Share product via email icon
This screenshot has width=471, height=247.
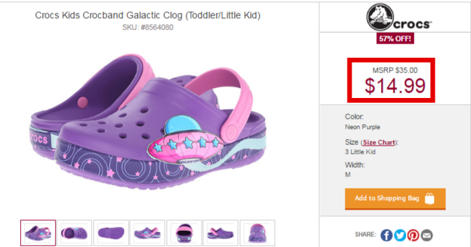pos(427,236)
